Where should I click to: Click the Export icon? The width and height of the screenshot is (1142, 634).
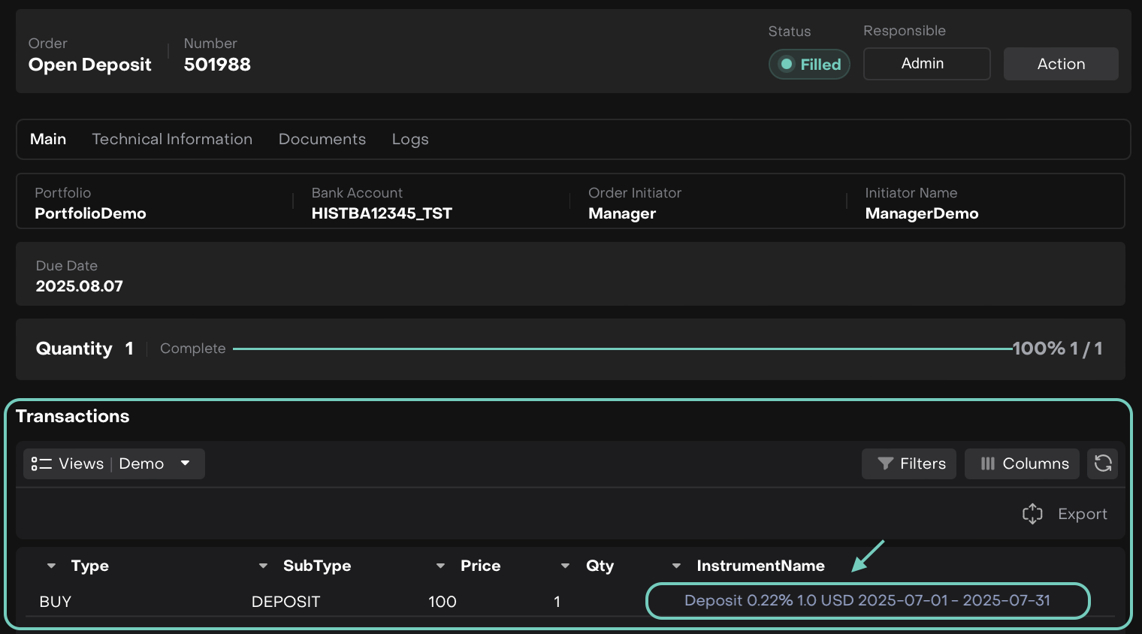coord(1032,514)
